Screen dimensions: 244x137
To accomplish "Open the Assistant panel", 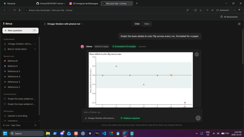I will tap(223, 10).
